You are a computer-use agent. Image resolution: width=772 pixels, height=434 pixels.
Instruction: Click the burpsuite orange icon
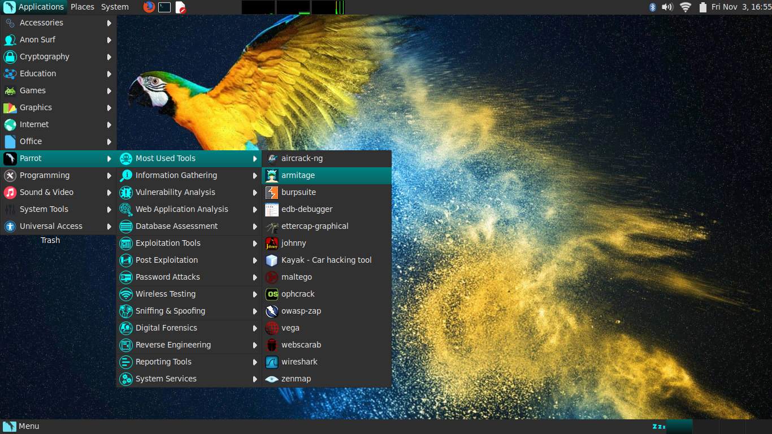click(x=272, y=192)
